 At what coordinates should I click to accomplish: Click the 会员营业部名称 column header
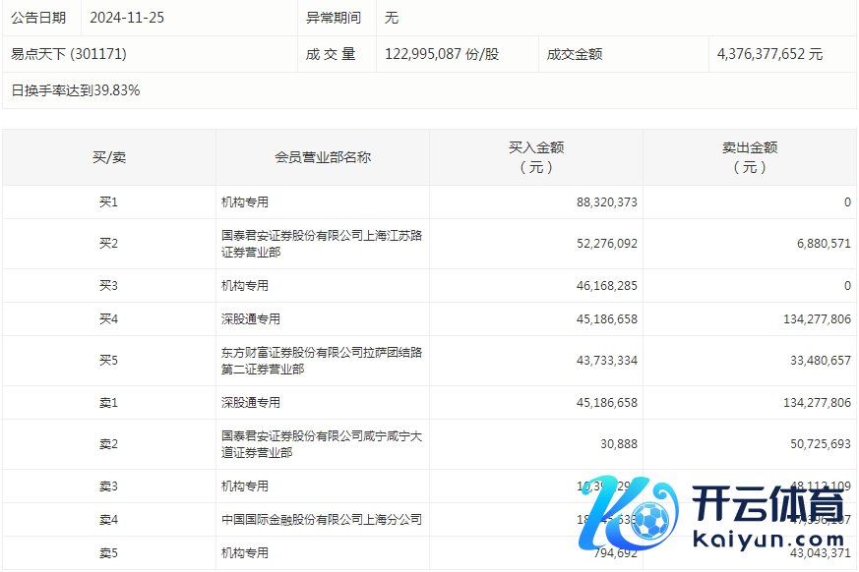tap(323, 157)
